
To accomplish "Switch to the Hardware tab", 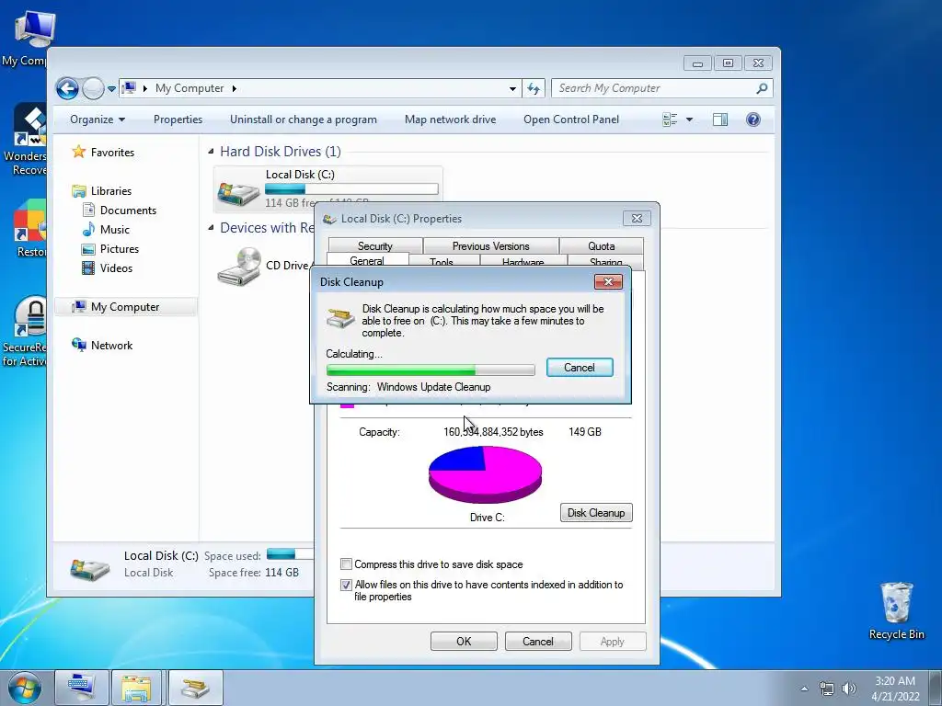I will [523, 262].
